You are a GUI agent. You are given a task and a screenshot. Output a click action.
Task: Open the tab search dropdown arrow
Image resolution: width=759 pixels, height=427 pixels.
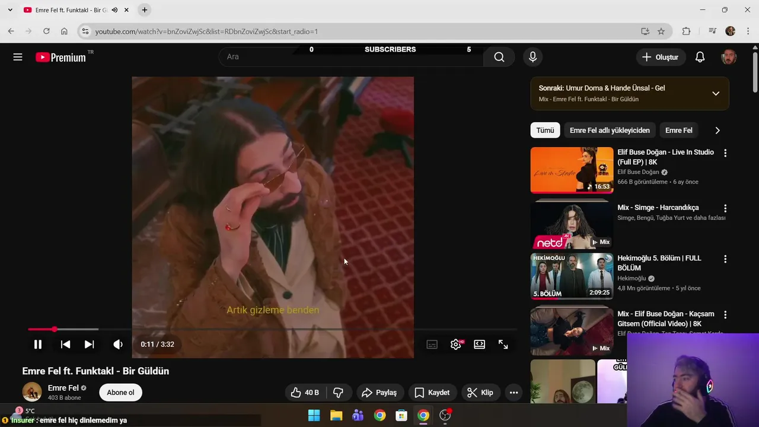[10, 10]
